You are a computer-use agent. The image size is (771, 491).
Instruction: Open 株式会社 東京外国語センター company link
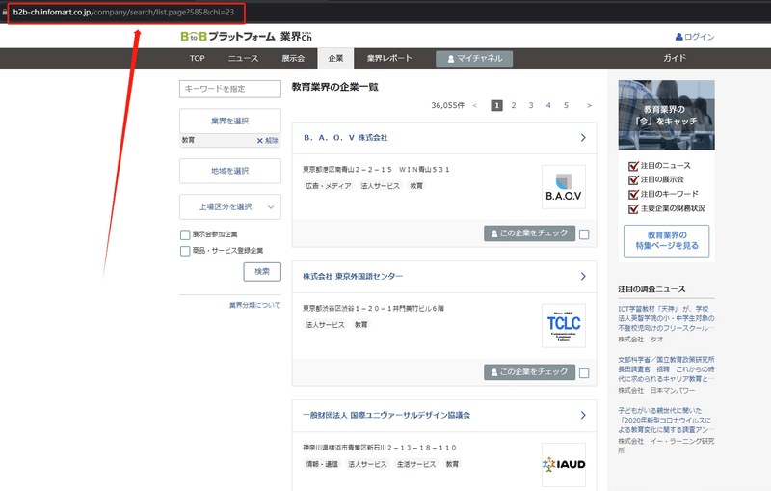(x=353, y=277)
